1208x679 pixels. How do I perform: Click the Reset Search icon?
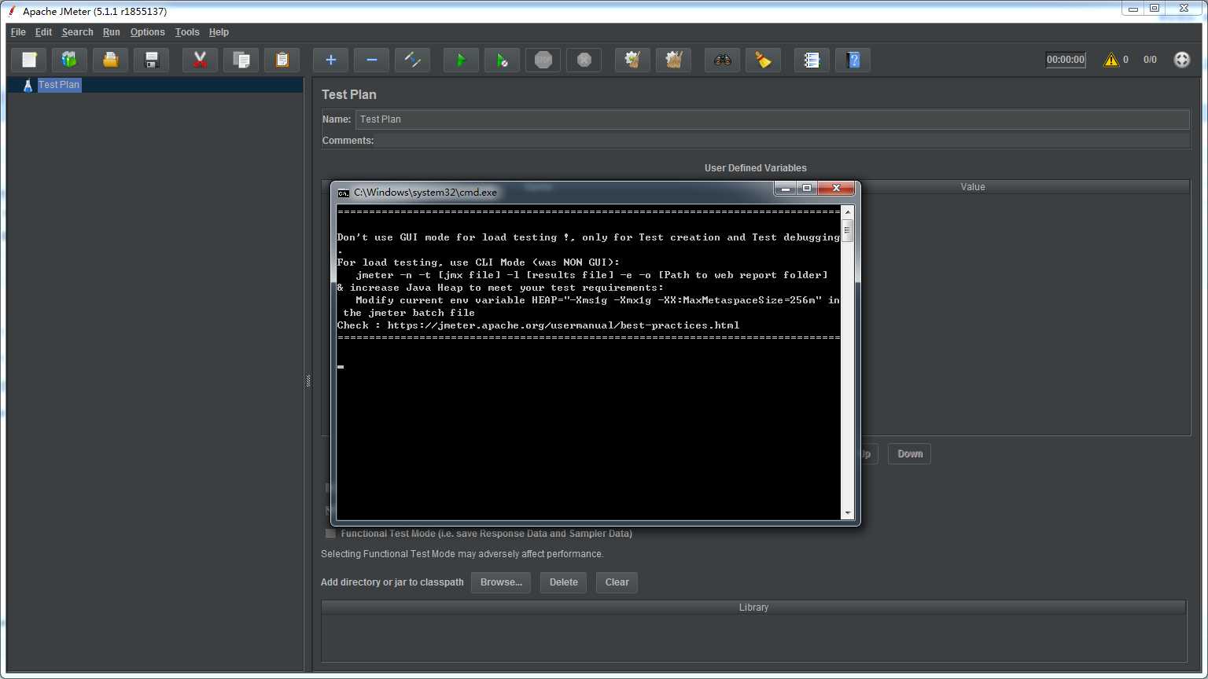point(764,60)
